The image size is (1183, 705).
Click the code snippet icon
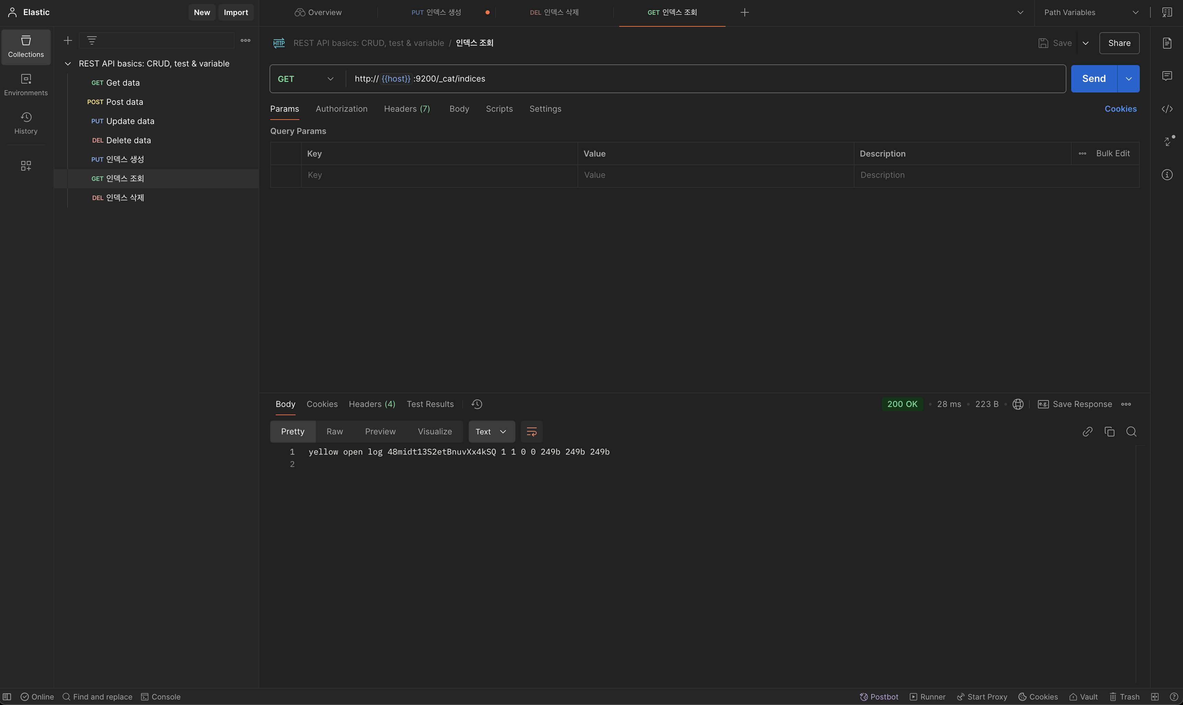(x=1167, y=109)
